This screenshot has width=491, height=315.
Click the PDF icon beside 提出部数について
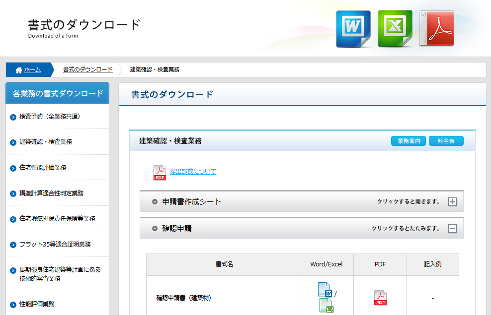[x=160, y=173]
